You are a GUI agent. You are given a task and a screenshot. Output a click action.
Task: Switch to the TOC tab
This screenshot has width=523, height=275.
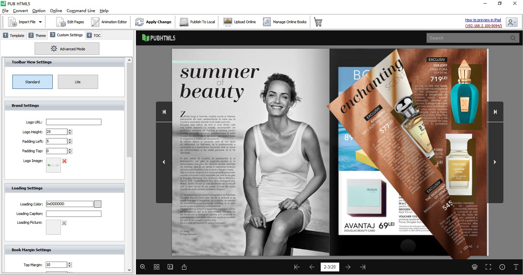93,36
